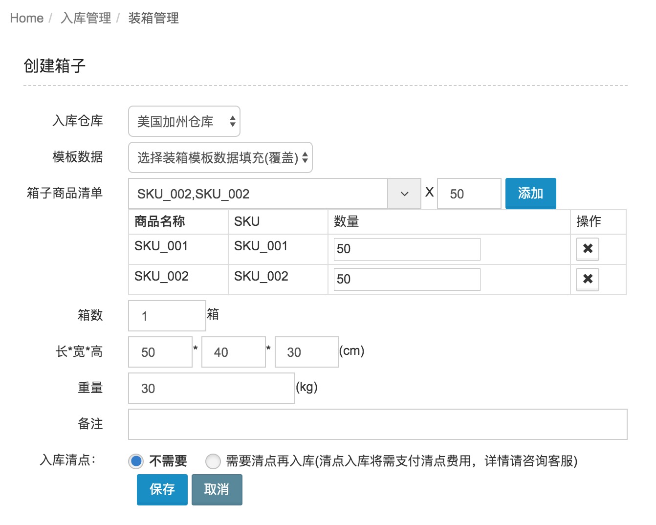Navigate to 入库管理 breadcrumb
The image size is (656, 525).
click(86, 18)
